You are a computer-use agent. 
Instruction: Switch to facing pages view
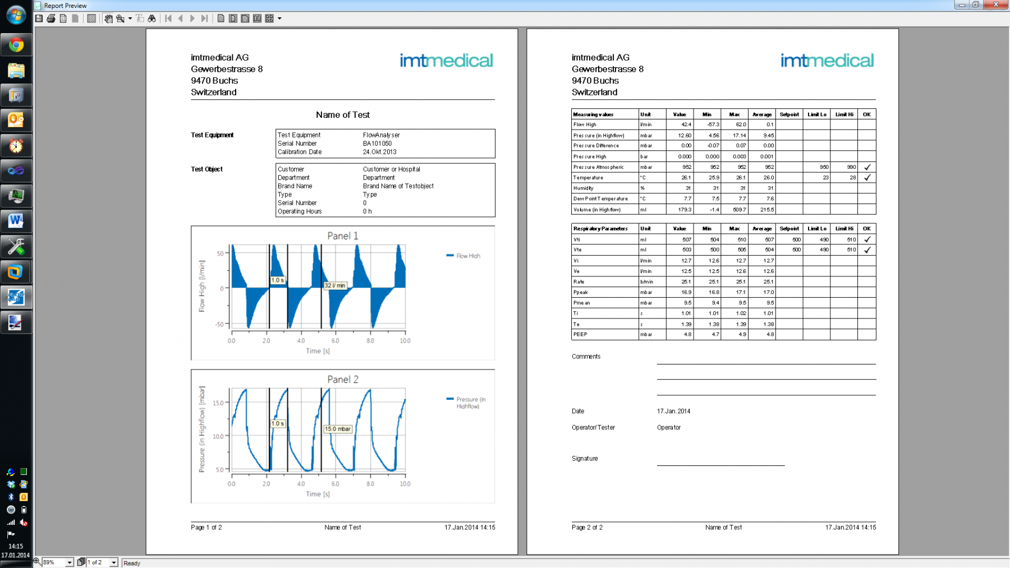258,19
